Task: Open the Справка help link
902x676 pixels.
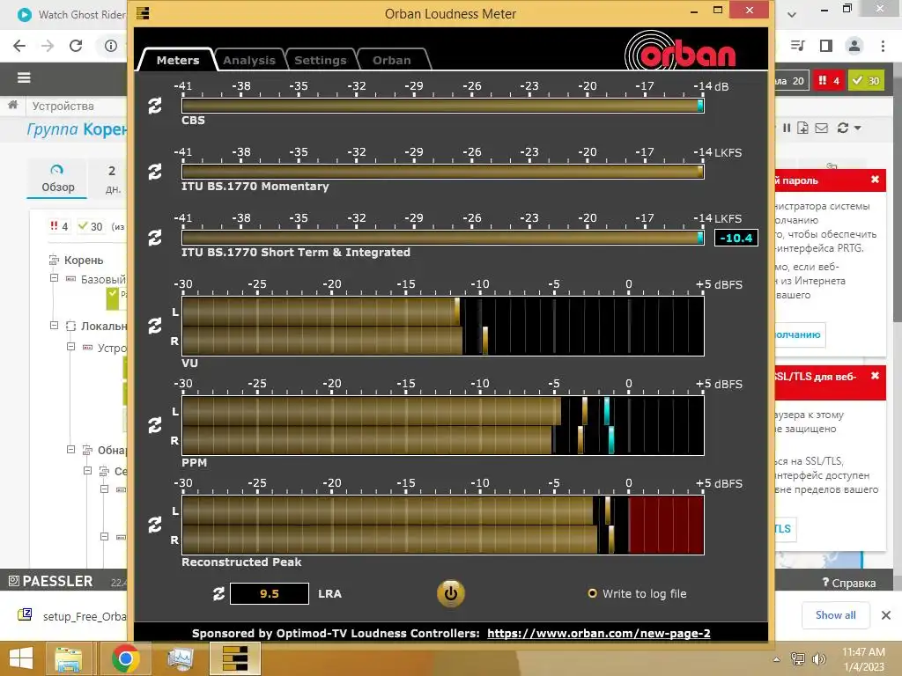Action: pyautogui.click(x=849, y=583)
